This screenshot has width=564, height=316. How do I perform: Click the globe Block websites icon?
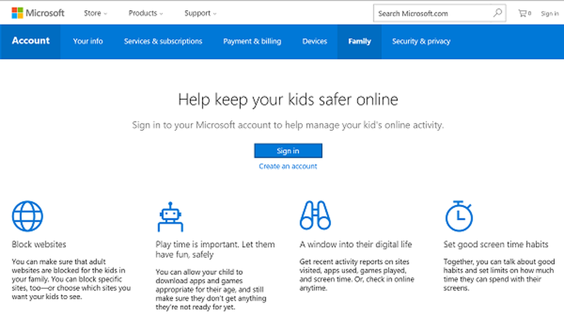27,216
